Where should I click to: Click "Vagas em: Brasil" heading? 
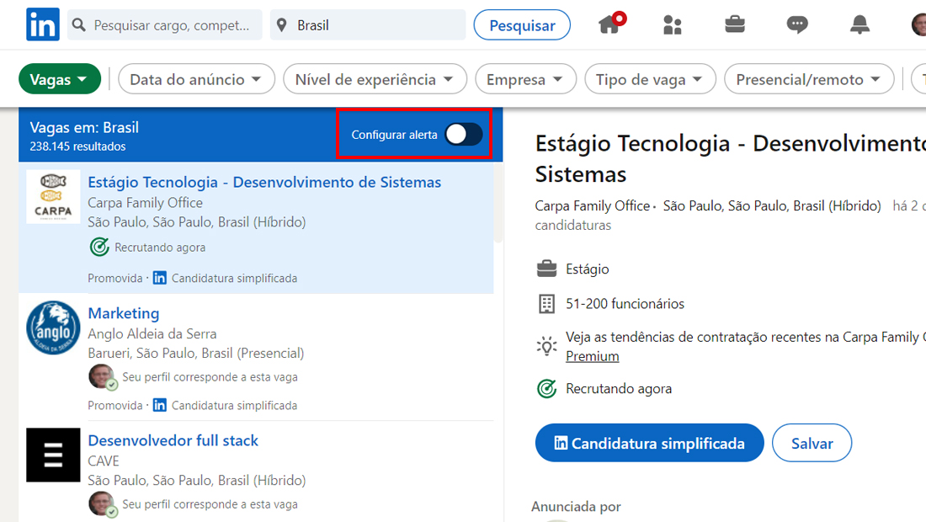click(x=84, y=127)
